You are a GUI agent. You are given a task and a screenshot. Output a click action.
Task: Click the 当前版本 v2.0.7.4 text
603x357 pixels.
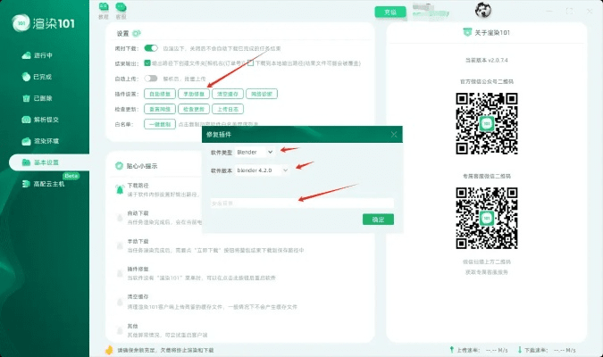[487, 61]
